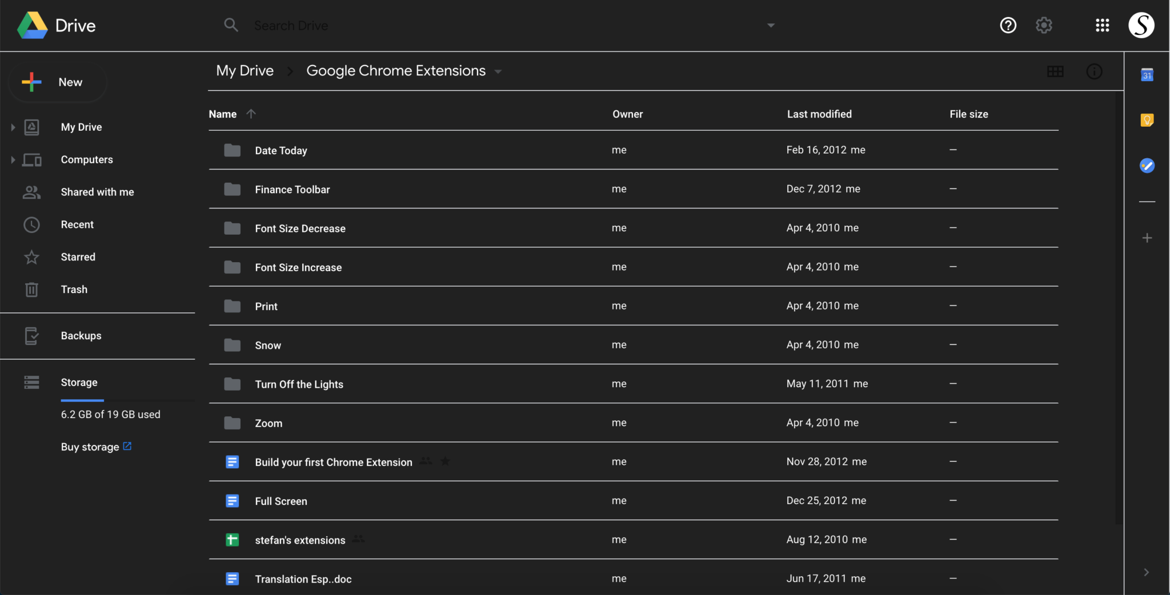Toggle sort order on the Name column

tap(251, 114)
